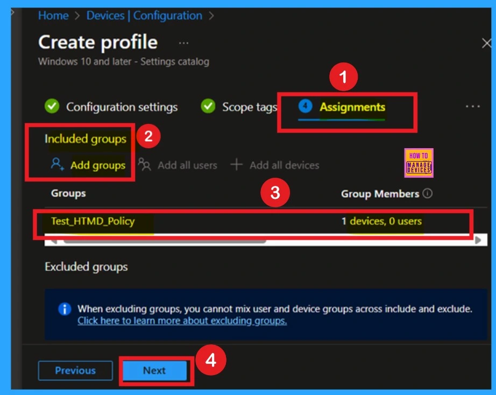The width and height of the screenshot is (496, 395).
Task: Click the Excluded groups heading
Action: [86, 267]
